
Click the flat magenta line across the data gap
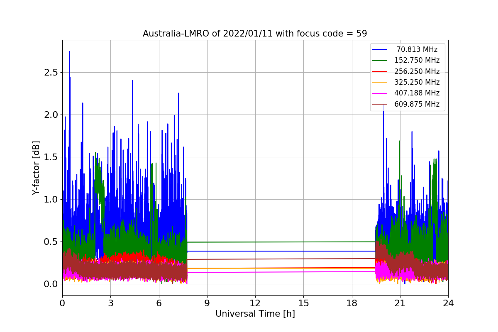coord(281,272)
